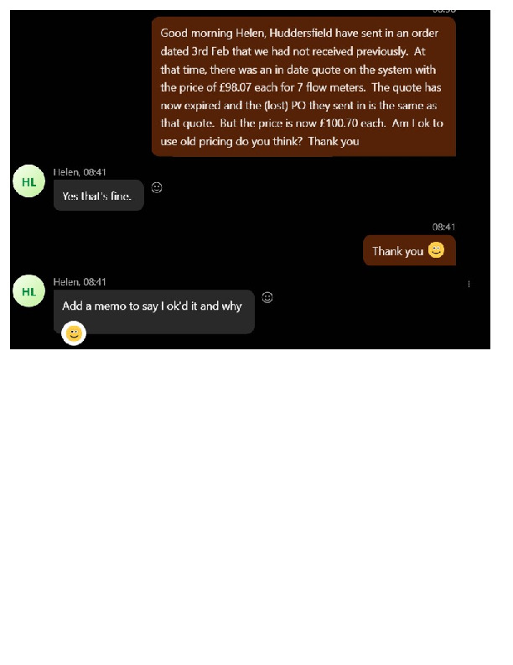The height and width of the screenshot is (665, 513).
Task: Open Helen's HL avatar beside the memo message
Action: tap(28, 291)
